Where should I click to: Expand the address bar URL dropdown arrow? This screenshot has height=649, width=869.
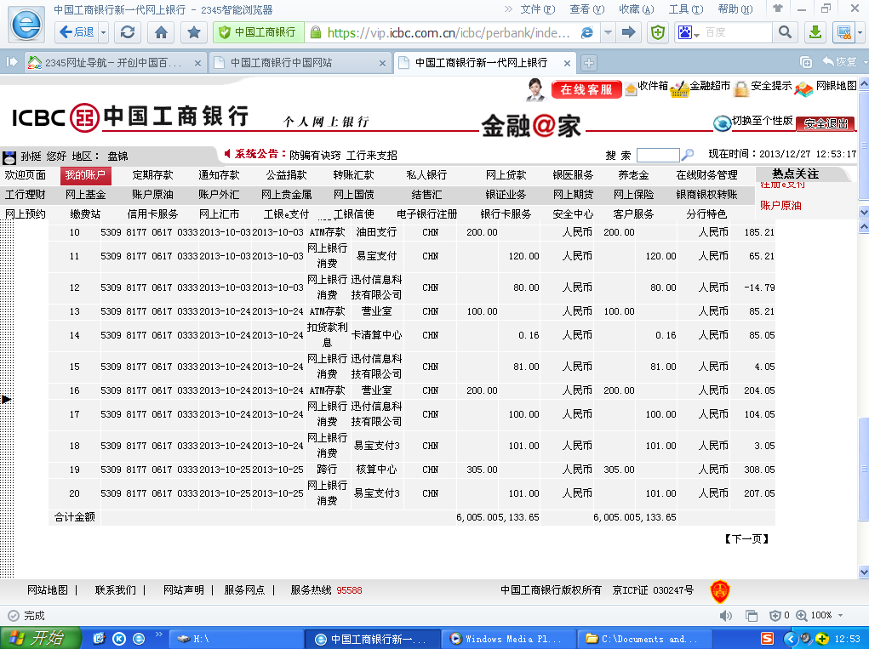608,32
